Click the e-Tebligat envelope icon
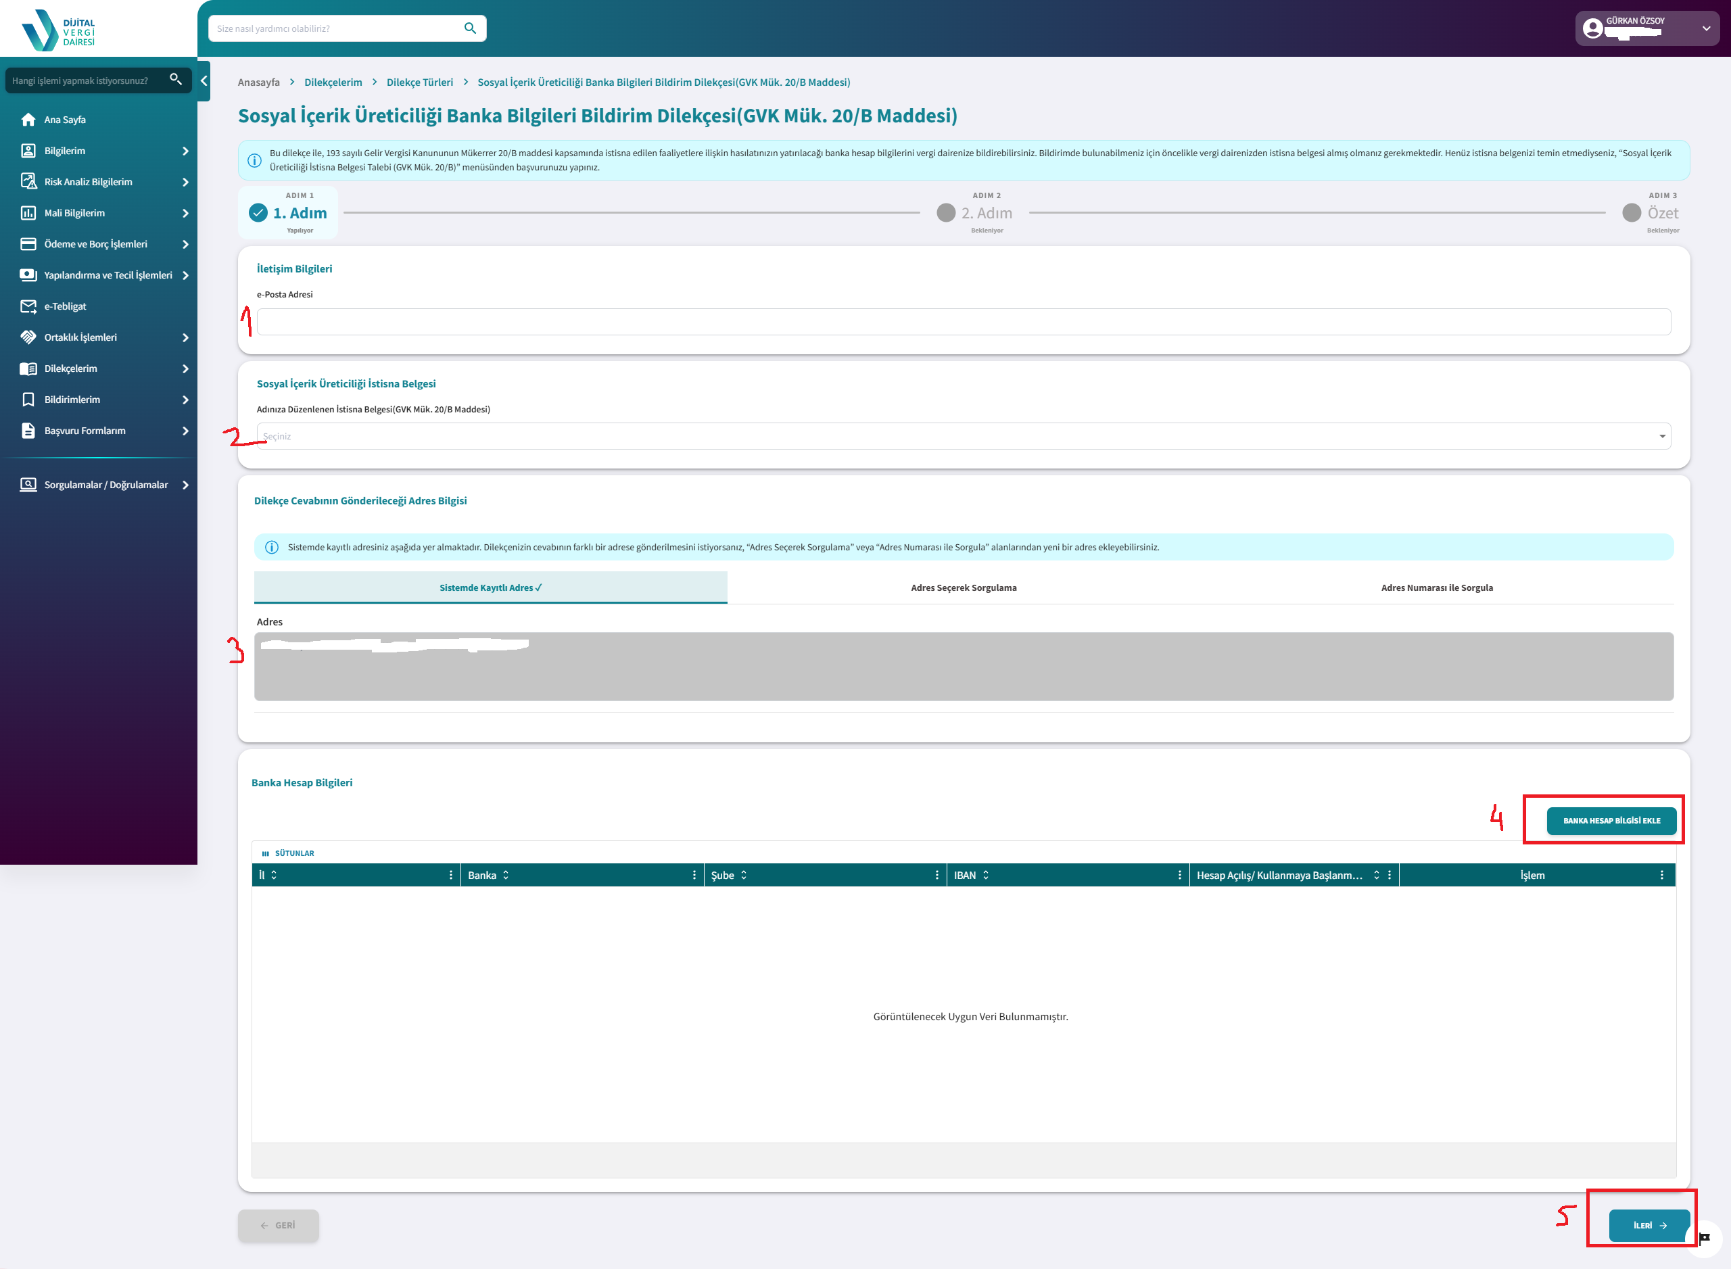This screenshot has width=1731, height=1269. (x=28, y=306)
